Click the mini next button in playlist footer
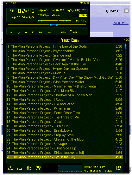 (97, 171)
